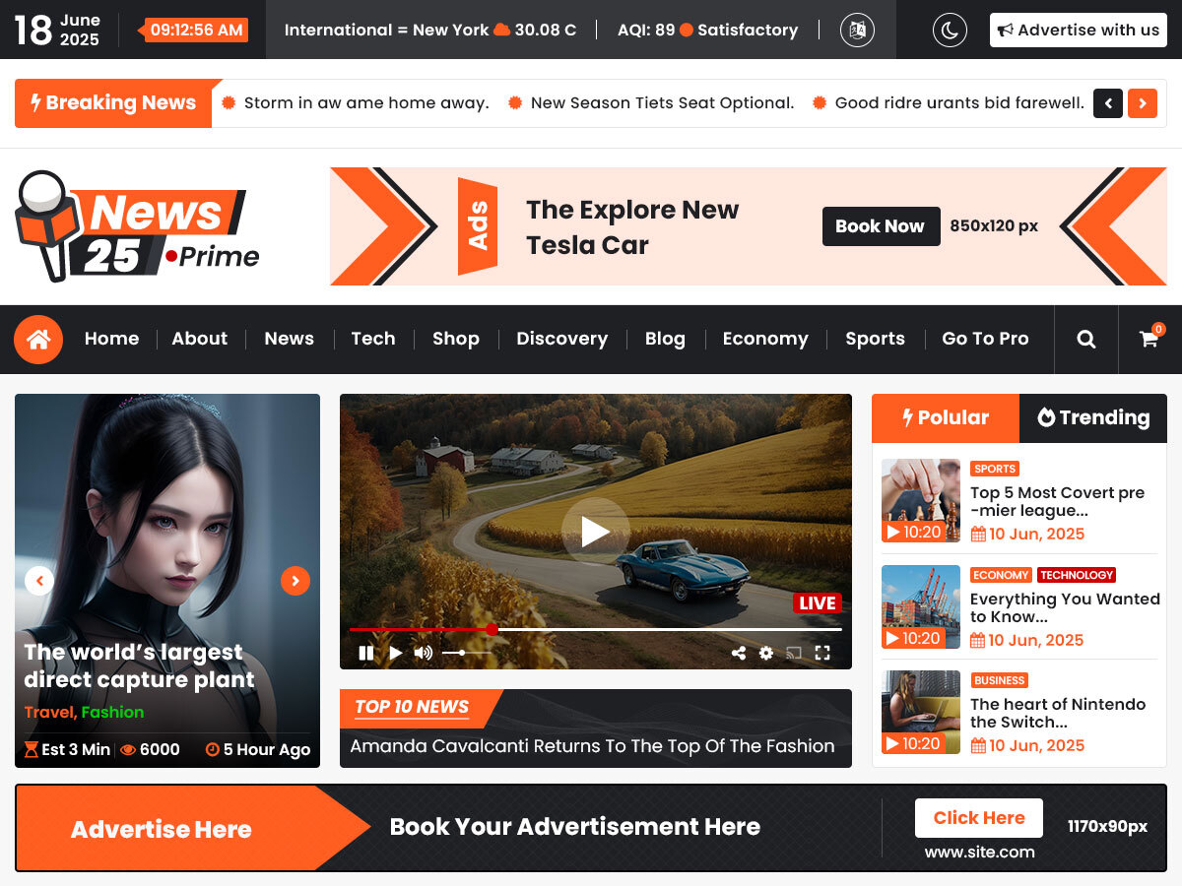Viewport: 1182px width, 886px height.
Task: Share the playing video
Action: point(739,652)
